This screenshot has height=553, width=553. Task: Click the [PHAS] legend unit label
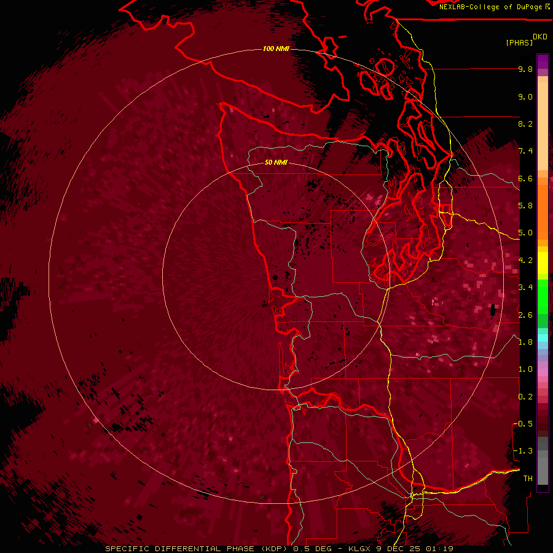[x=519, y=43]
